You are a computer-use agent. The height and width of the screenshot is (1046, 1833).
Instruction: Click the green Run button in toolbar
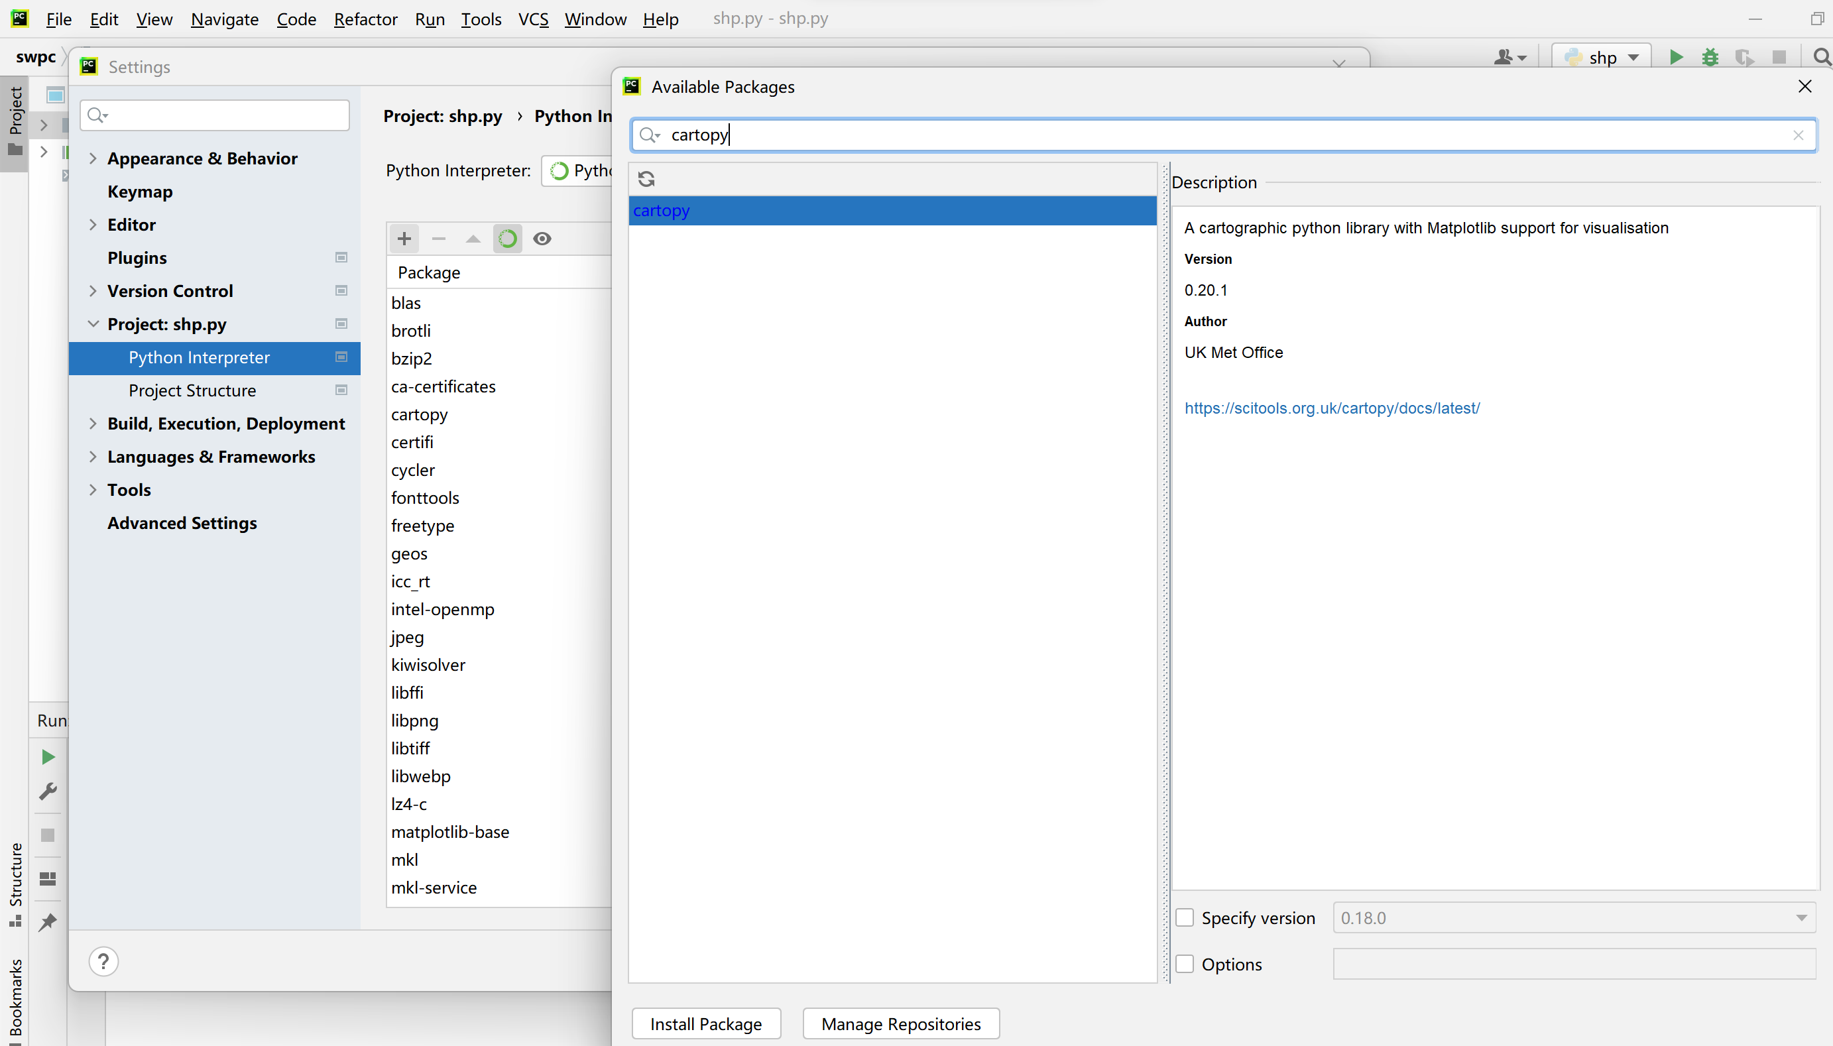click(x=1676, y=58)
